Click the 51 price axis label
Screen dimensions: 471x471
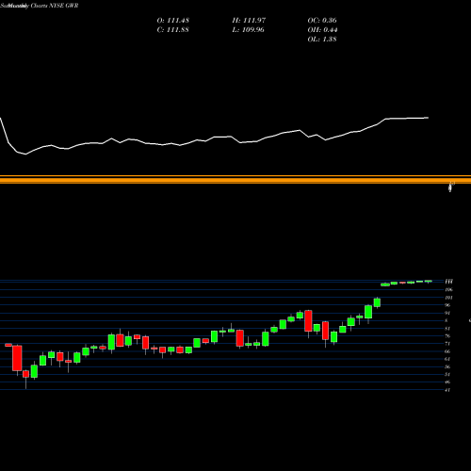click(x=447, y=374)
